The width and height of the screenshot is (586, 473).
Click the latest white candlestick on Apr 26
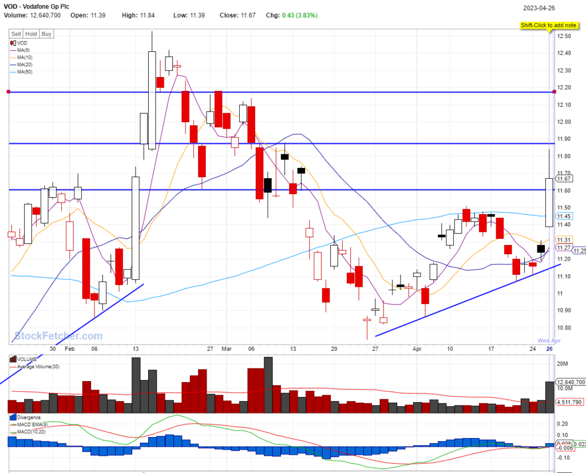click(x=549, y=202)
